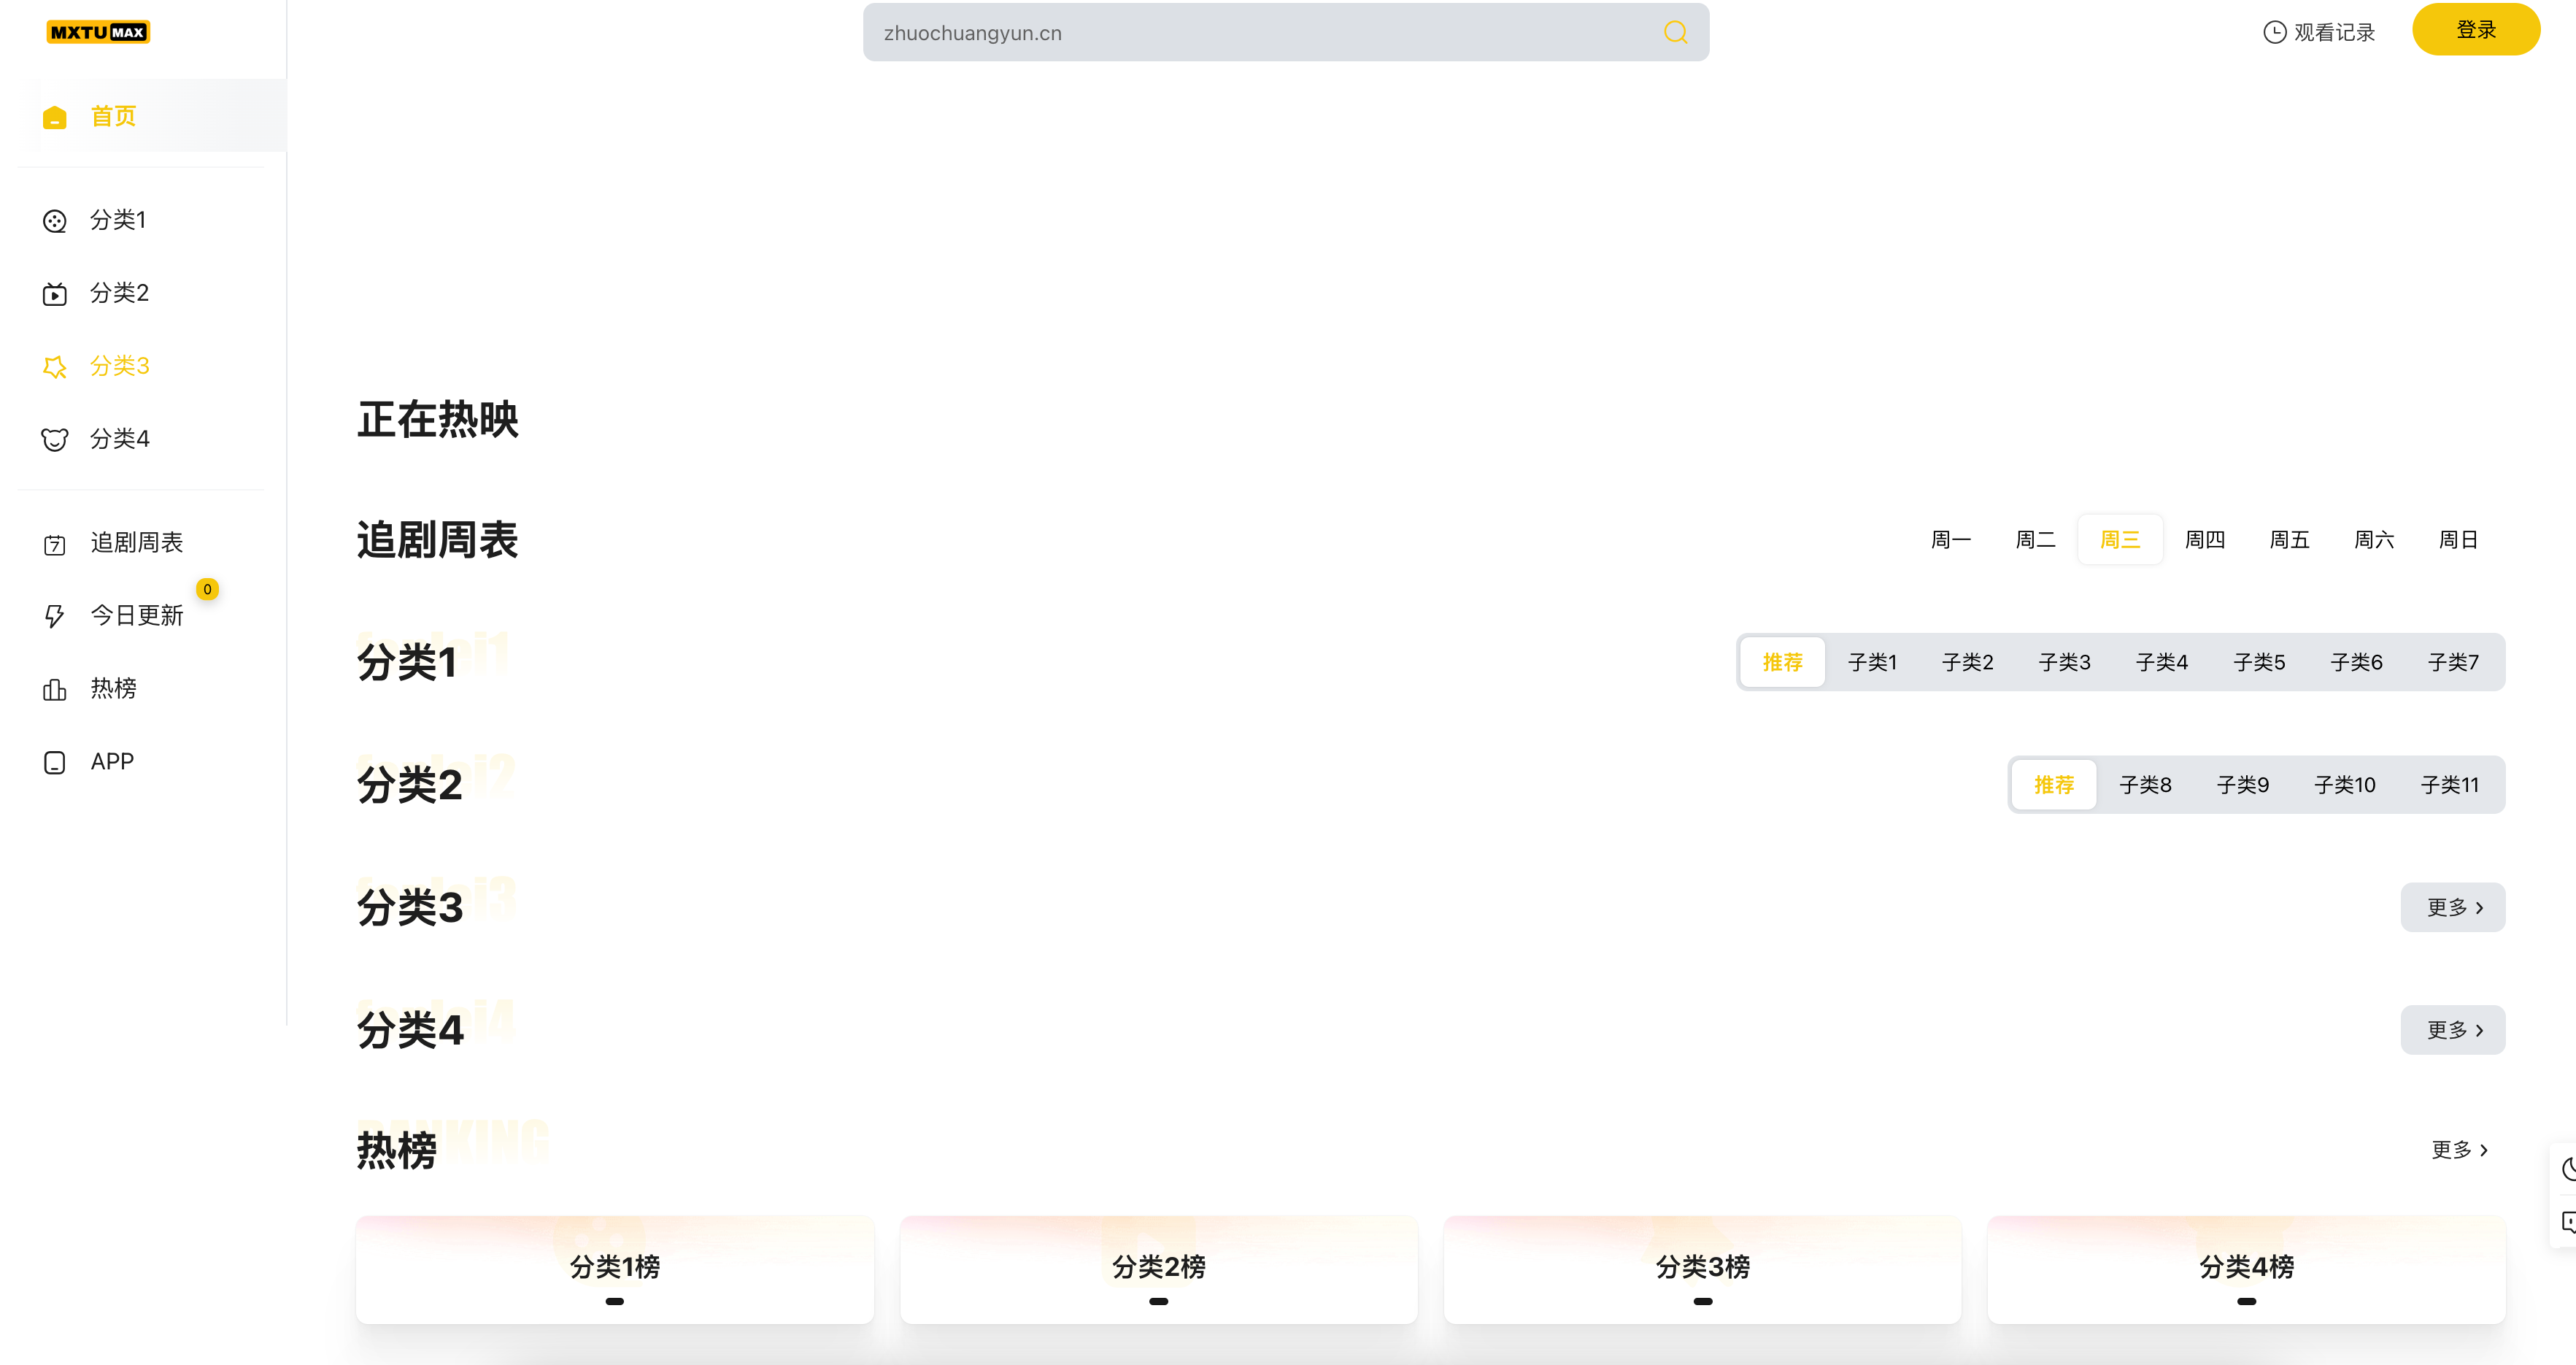Select the 周三 schedule tab
2576x1365 pixels.
pos(2120,540)
